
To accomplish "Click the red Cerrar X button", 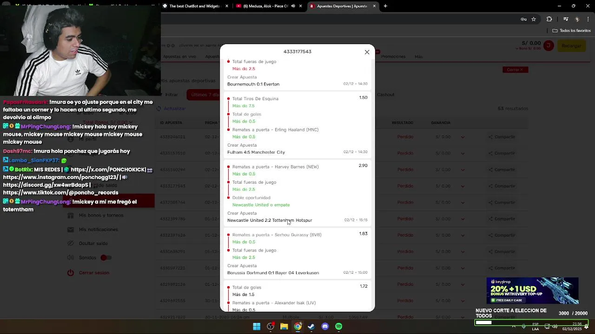I will (515, 70).
